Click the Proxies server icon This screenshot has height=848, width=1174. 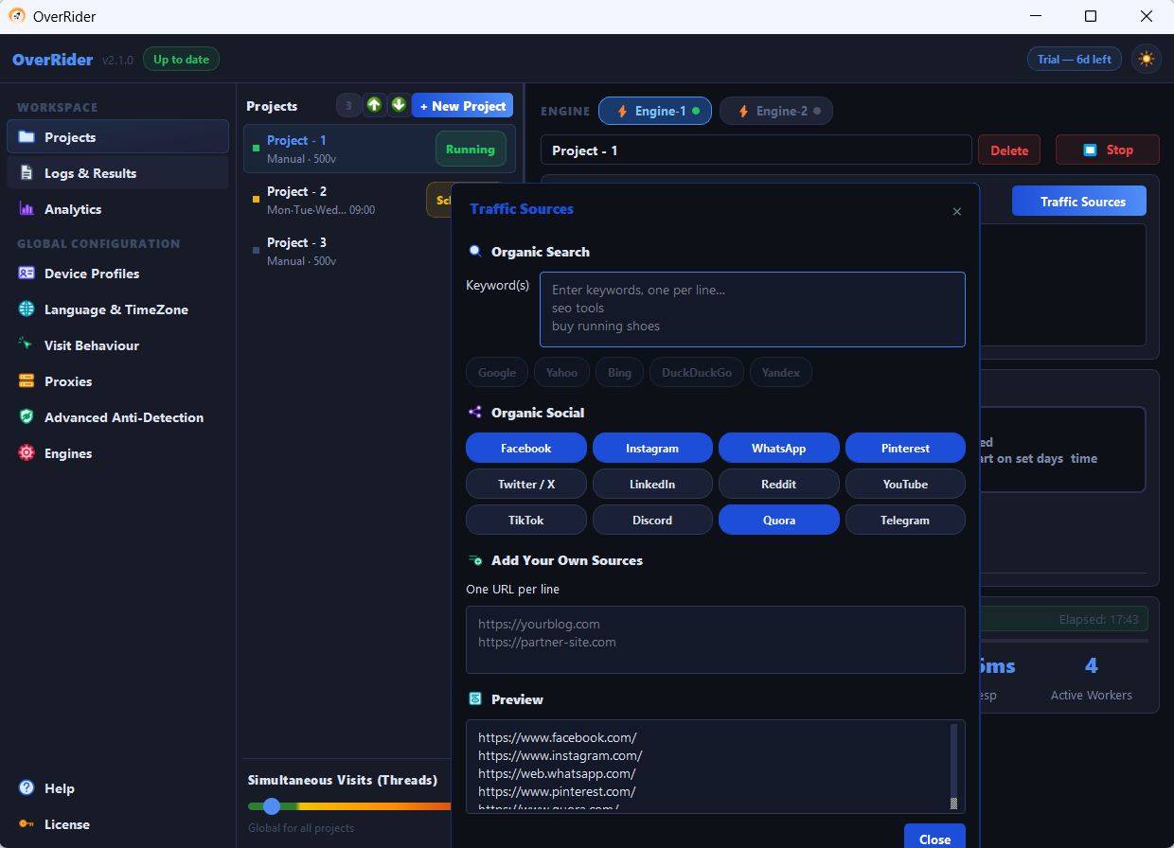27,381
